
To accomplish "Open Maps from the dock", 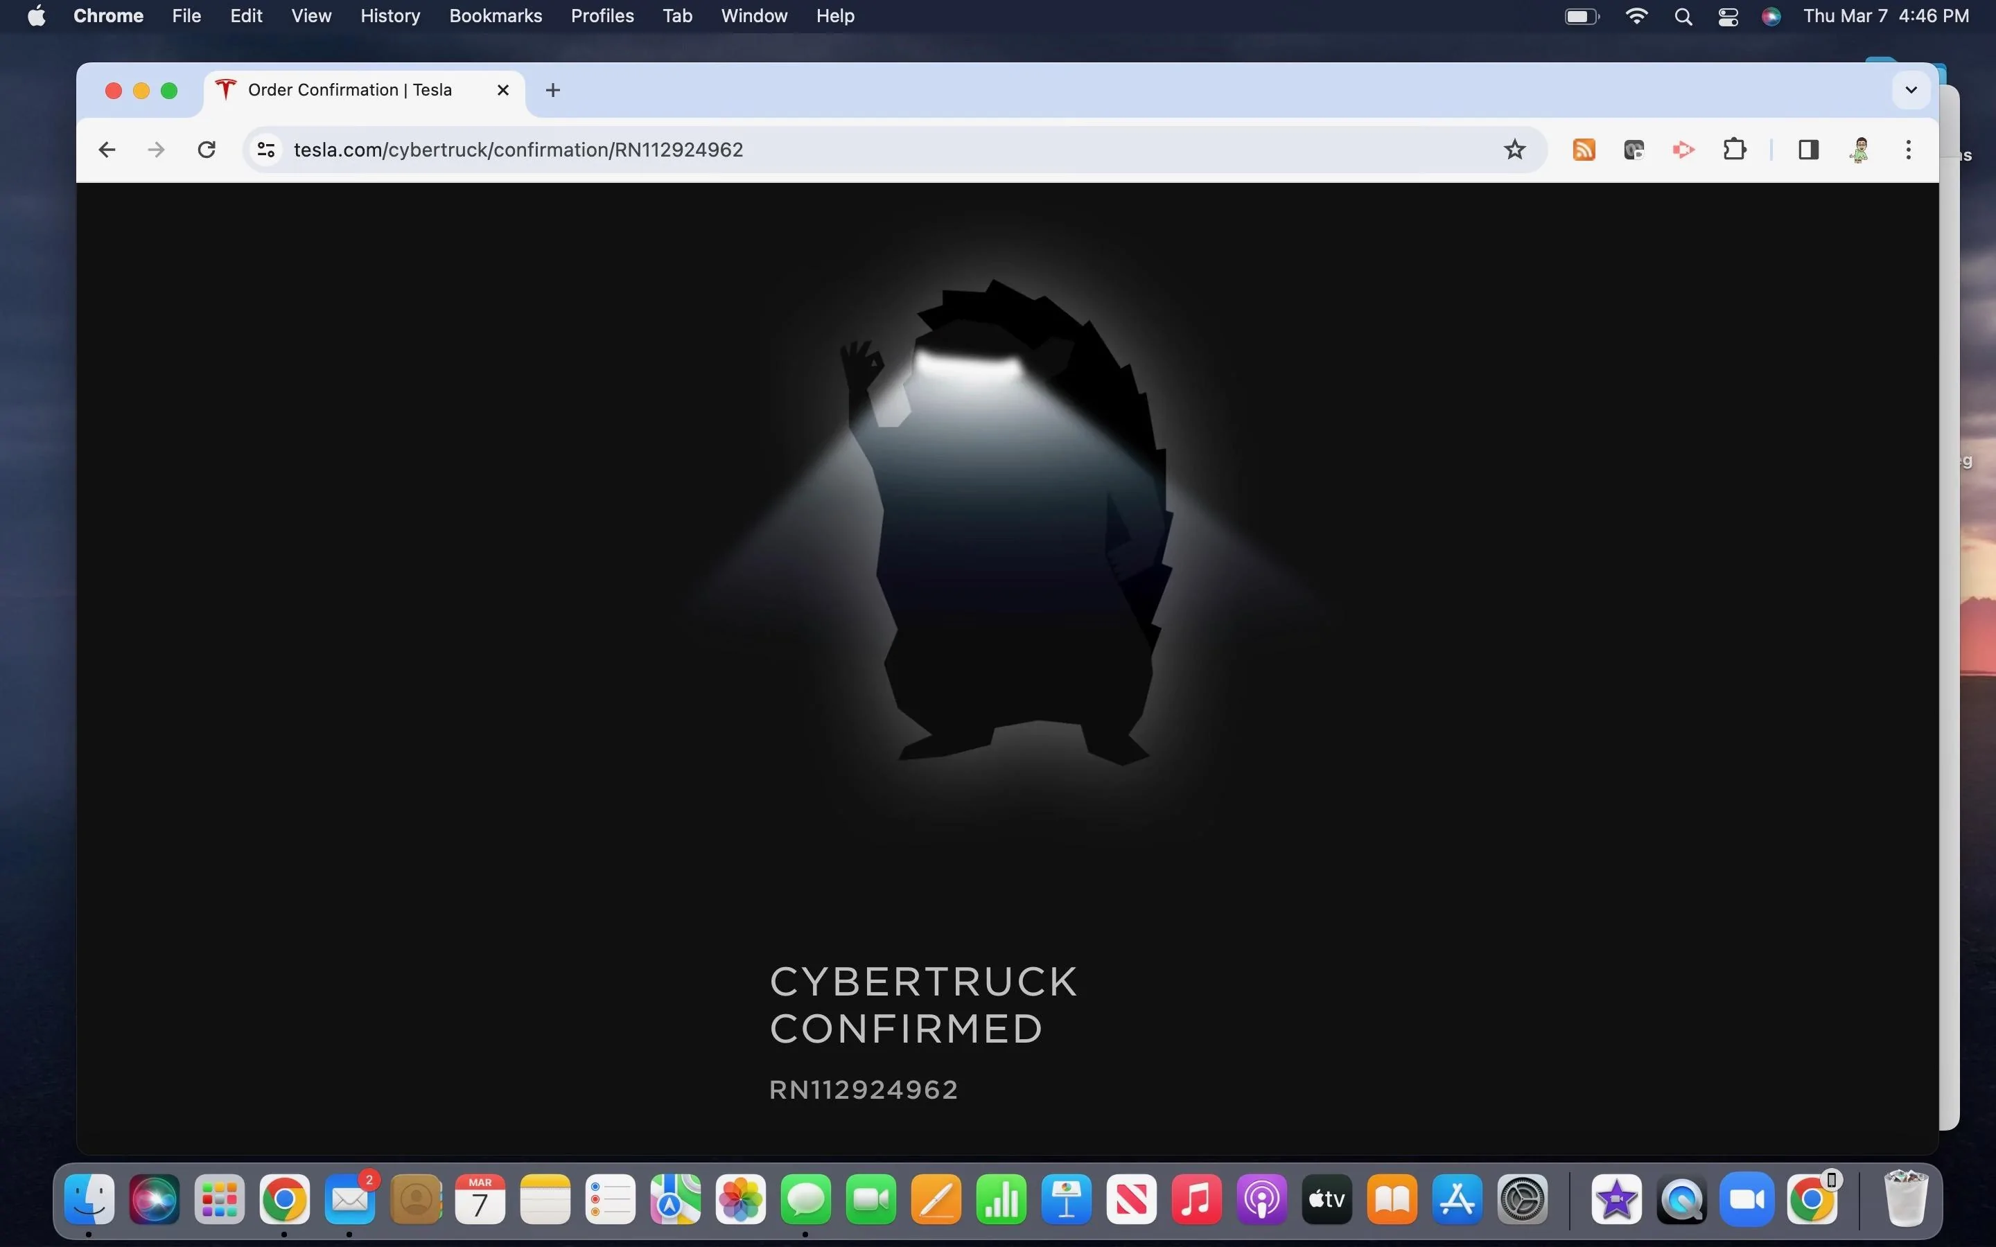I will (676, 1199).
